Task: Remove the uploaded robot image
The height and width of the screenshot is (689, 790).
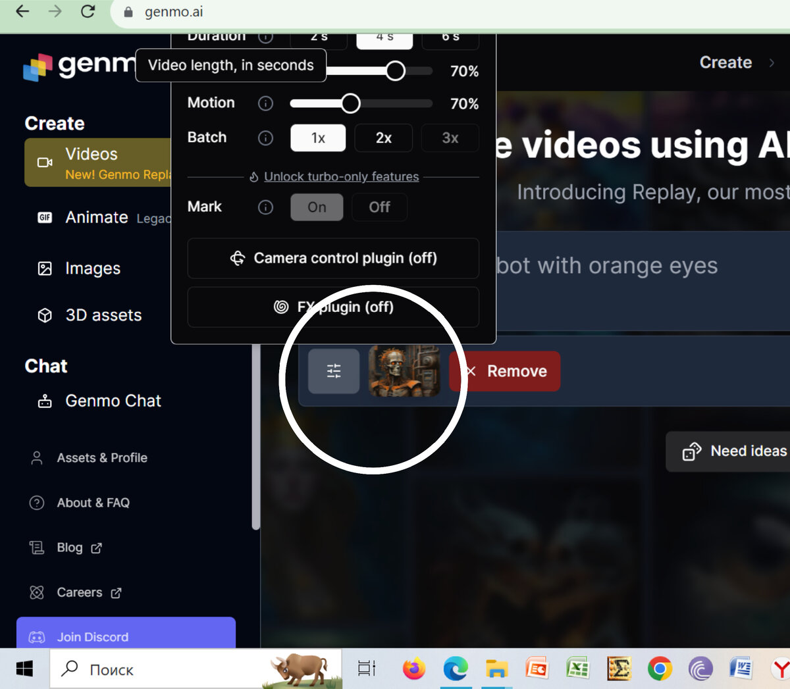Action: (x=505, y=371)
